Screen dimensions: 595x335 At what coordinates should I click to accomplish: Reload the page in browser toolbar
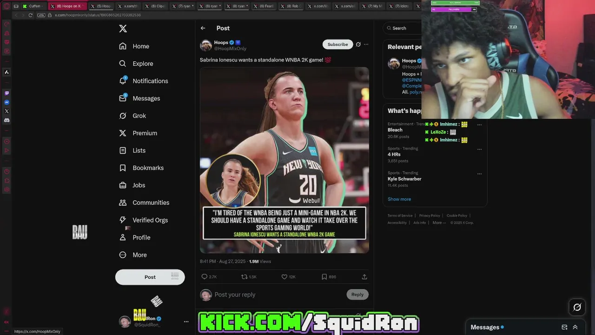31,15
